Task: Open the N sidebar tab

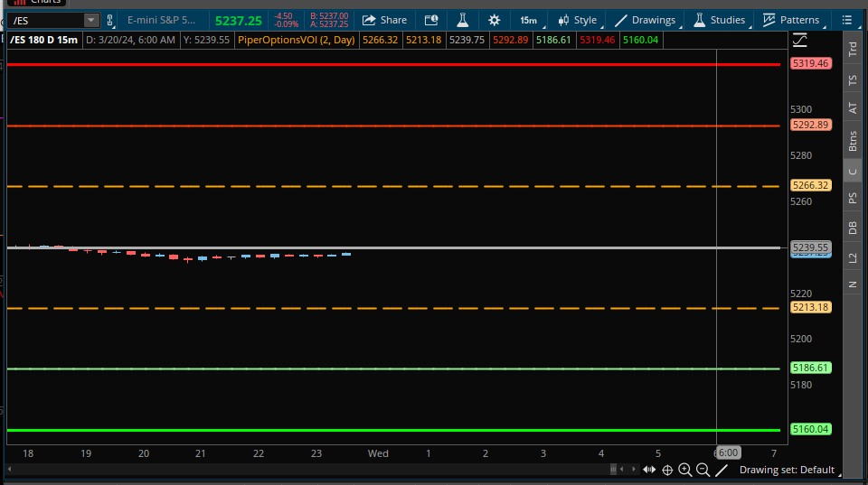Action: pyautogui.click(x=853, y=284)
